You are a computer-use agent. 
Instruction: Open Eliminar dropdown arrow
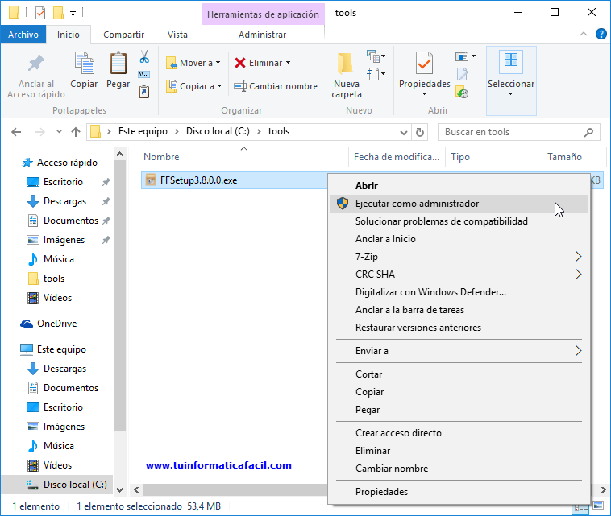coord(289,63)
